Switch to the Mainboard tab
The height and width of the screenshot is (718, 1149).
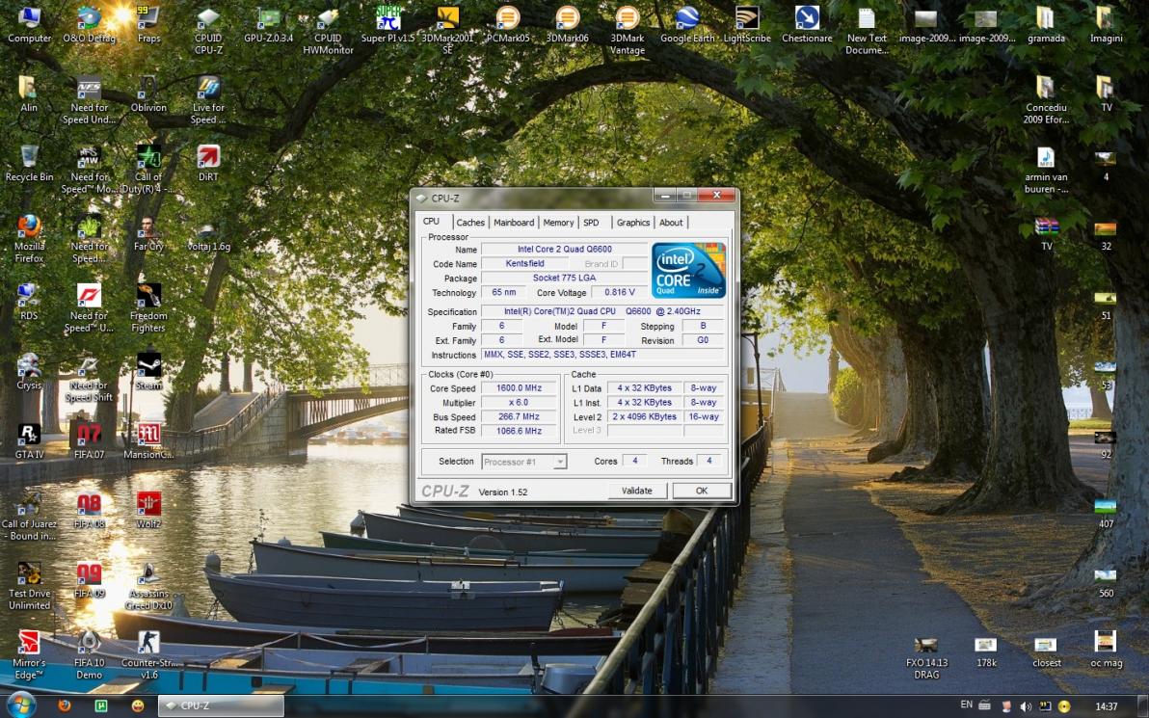(x=514, y=223)
